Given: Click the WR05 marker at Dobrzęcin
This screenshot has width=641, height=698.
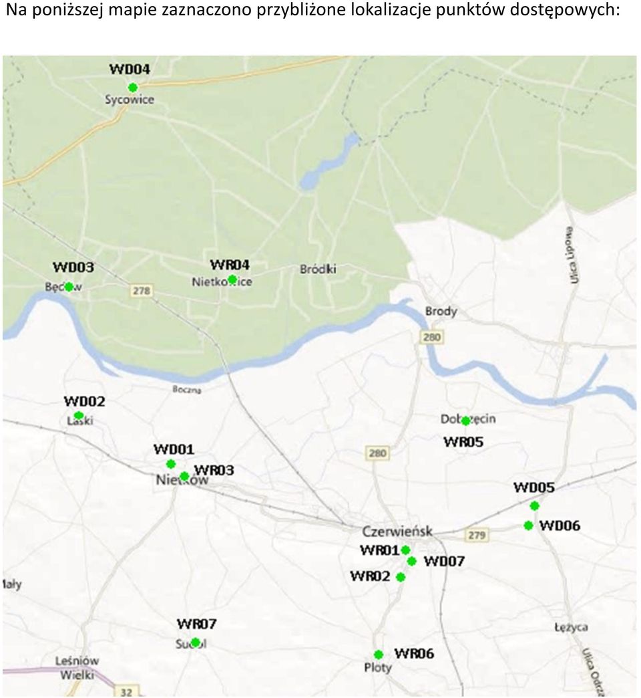Looking at the screenshot, I should point(465,421).
